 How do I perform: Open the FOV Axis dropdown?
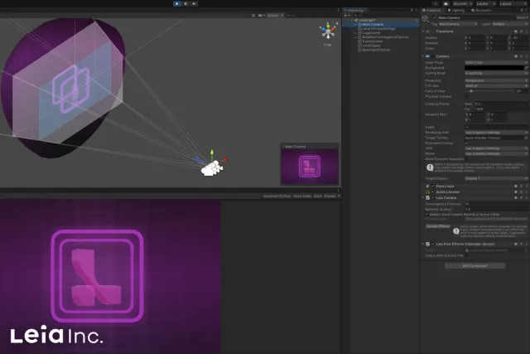click(496, 85)
